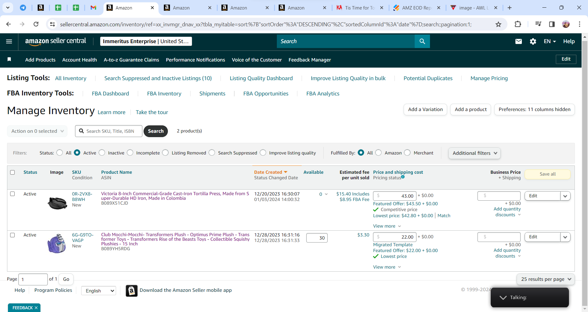Open a new browser tab

510,8
